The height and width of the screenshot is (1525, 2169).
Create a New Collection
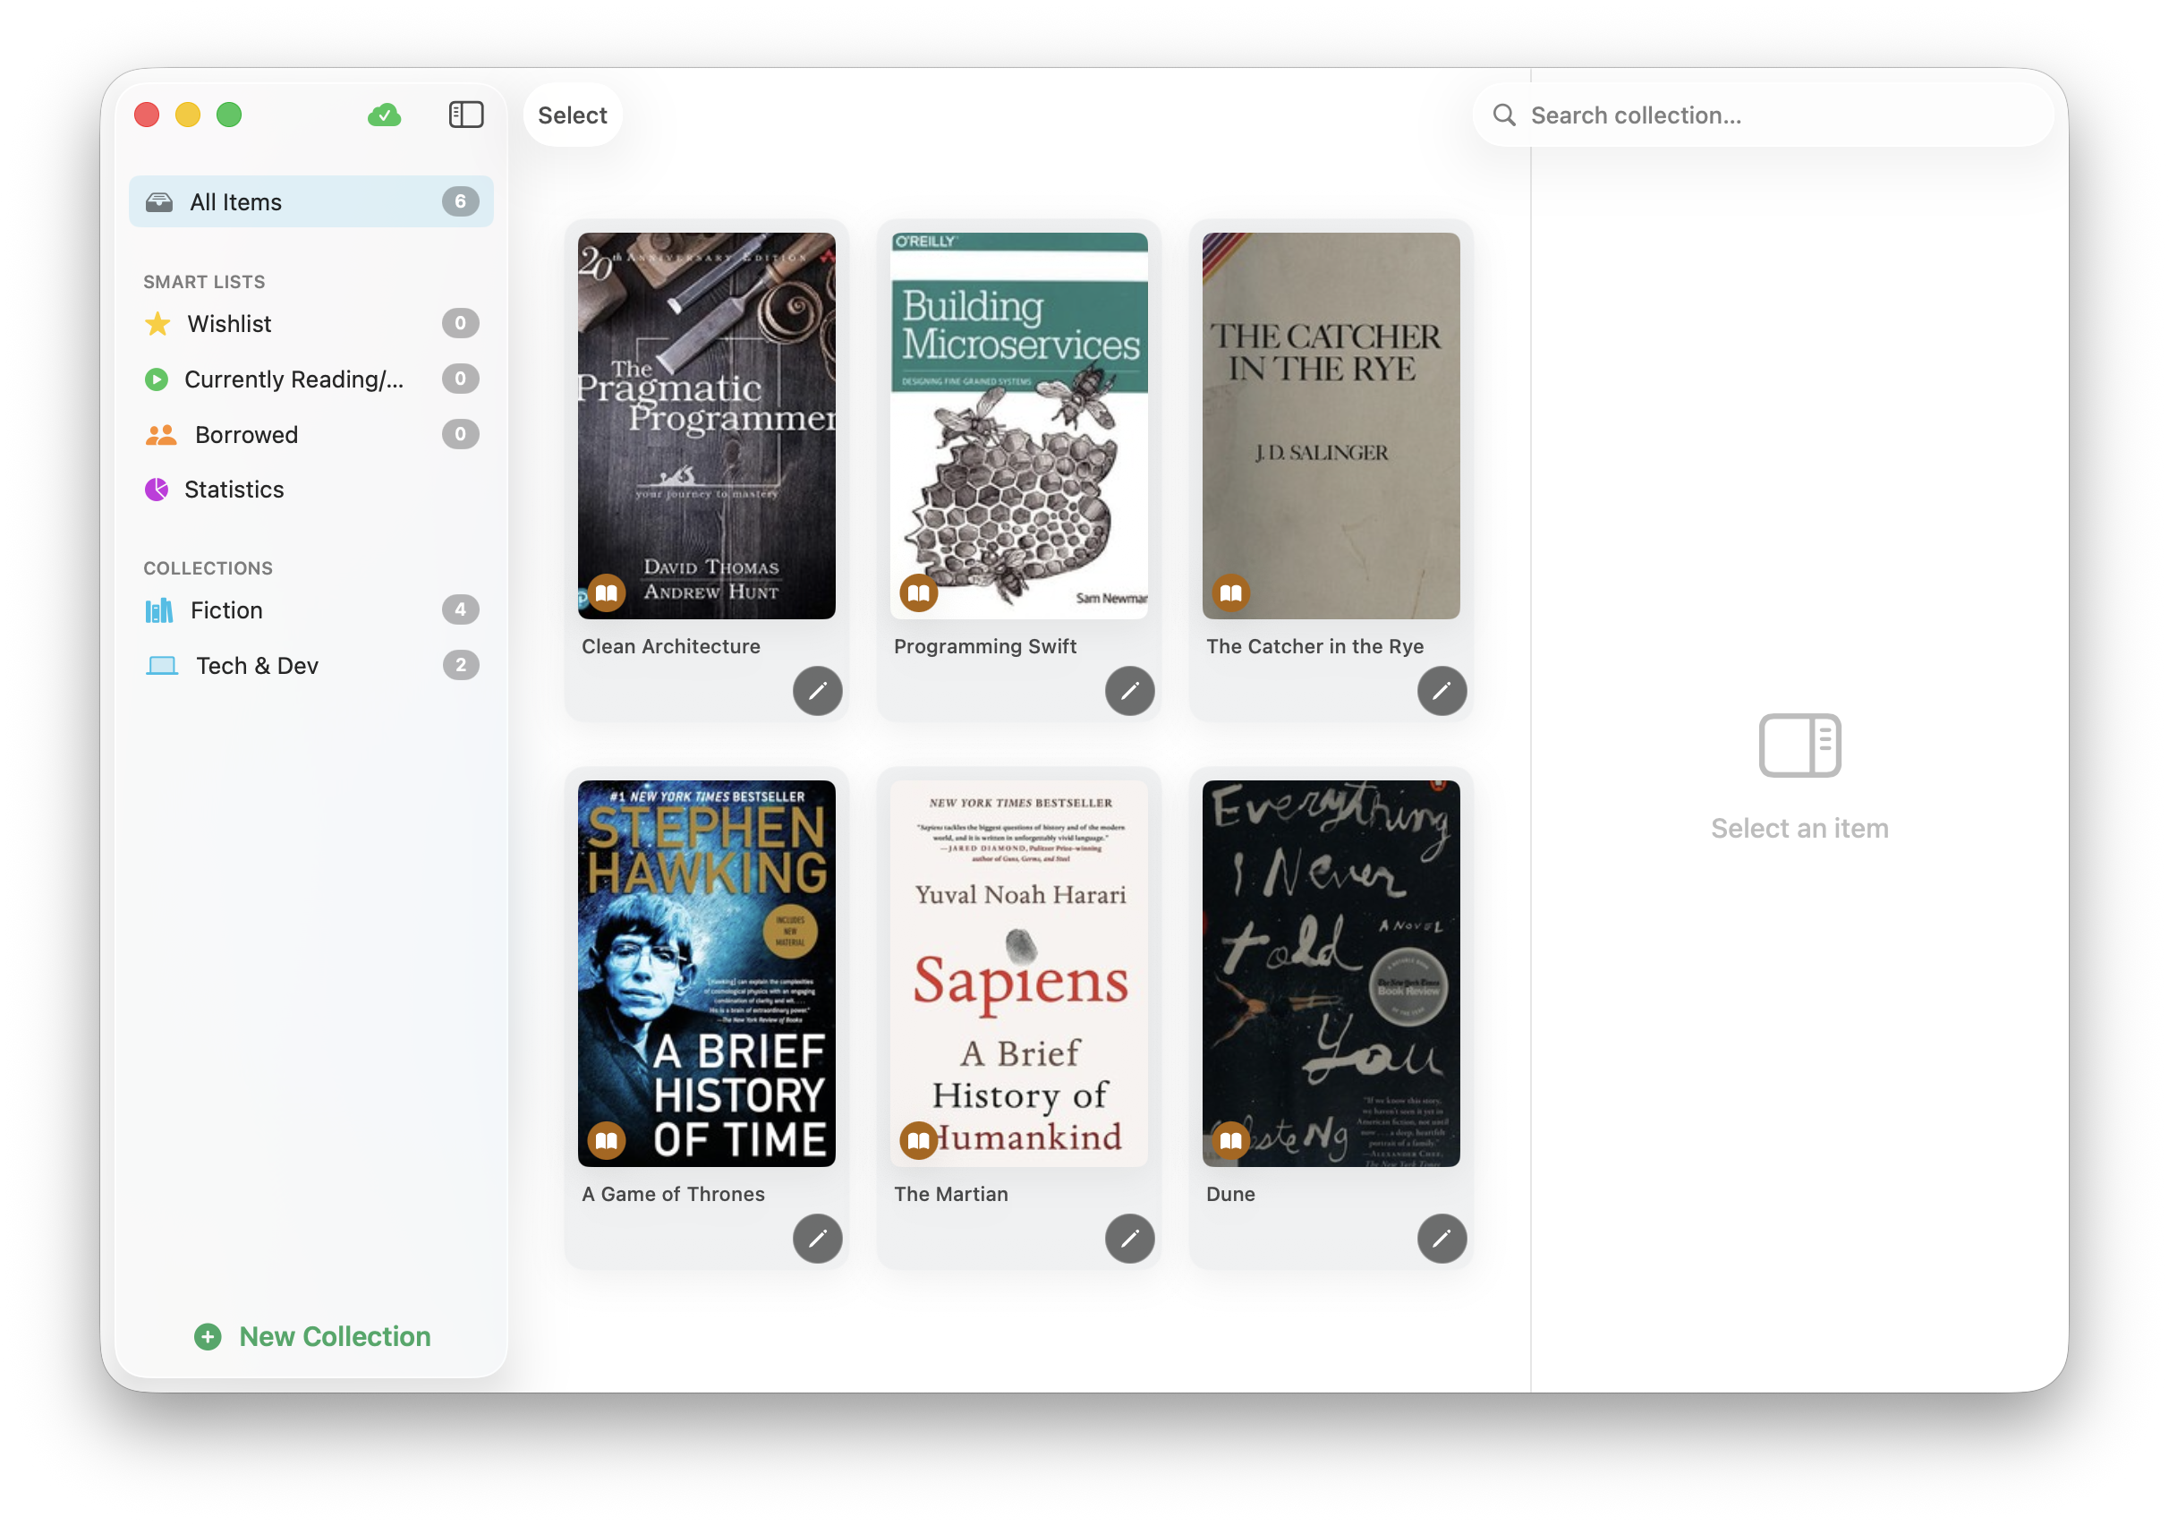pyautogui.click(x=311, y=1337)
